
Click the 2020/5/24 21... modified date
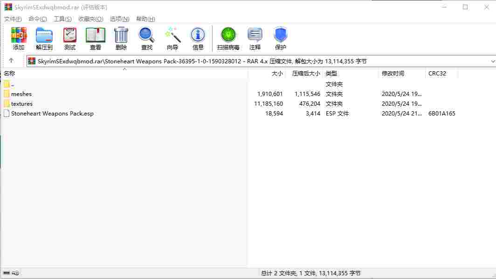402,114
